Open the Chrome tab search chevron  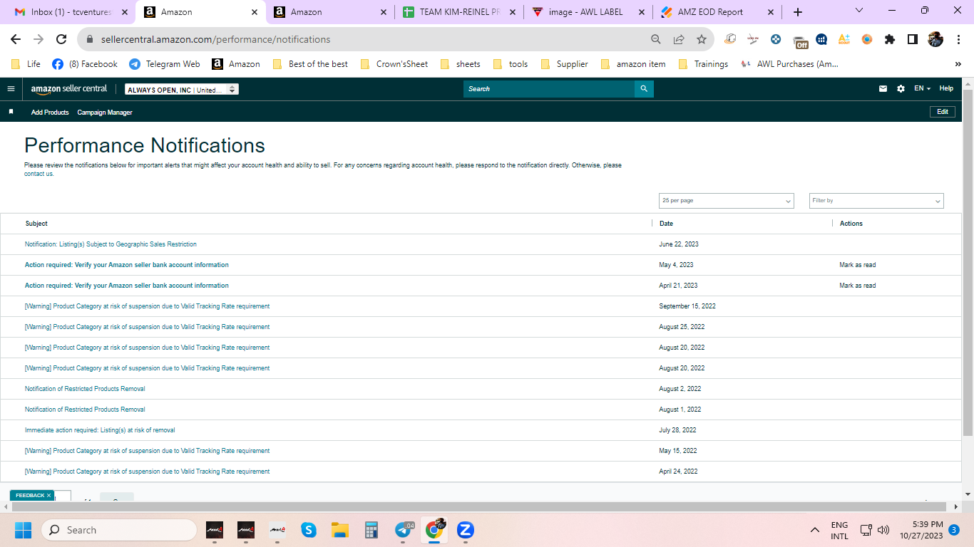(858, 11)
